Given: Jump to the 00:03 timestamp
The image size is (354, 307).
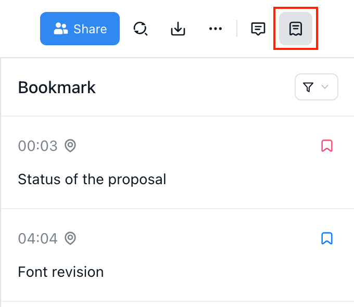Looking at the screenshot, I should (37, 146).
